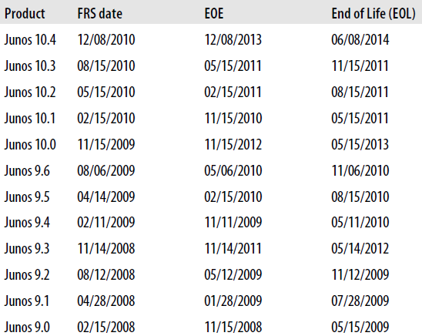Click the Junos 10.1 row label
Screen dimensions: 422x336
click(x=29, y=118)
